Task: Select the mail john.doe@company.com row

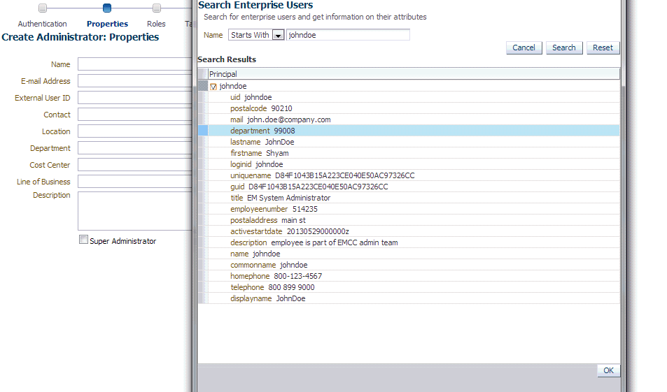Action: (414, 119)
